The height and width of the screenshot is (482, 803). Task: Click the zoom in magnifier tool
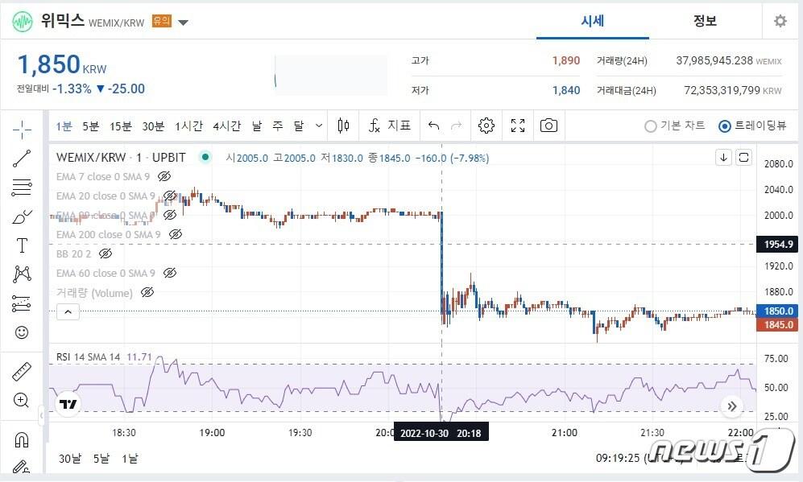click(x=22, y=401)
